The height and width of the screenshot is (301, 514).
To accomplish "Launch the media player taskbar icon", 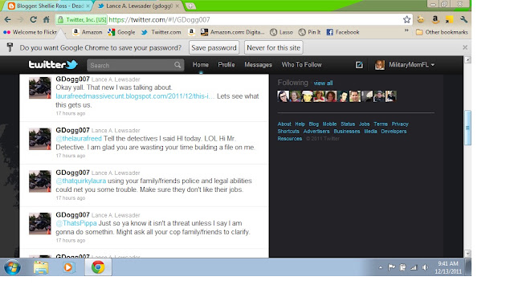I will point(68,267).
